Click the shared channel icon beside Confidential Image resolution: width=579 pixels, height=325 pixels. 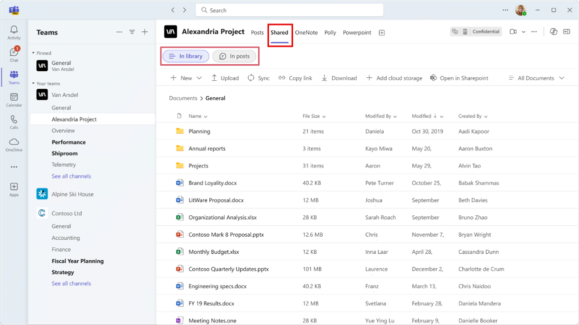pos(455,32)
